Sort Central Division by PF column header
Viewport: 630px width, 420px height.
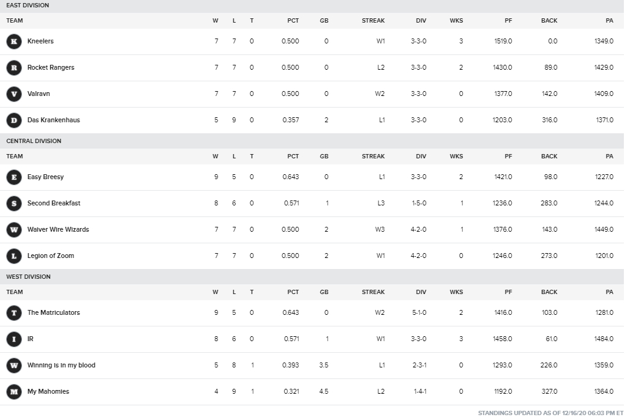point(508,156)
